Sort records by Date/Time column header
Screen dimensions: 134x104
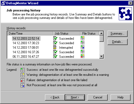(30, 34)
